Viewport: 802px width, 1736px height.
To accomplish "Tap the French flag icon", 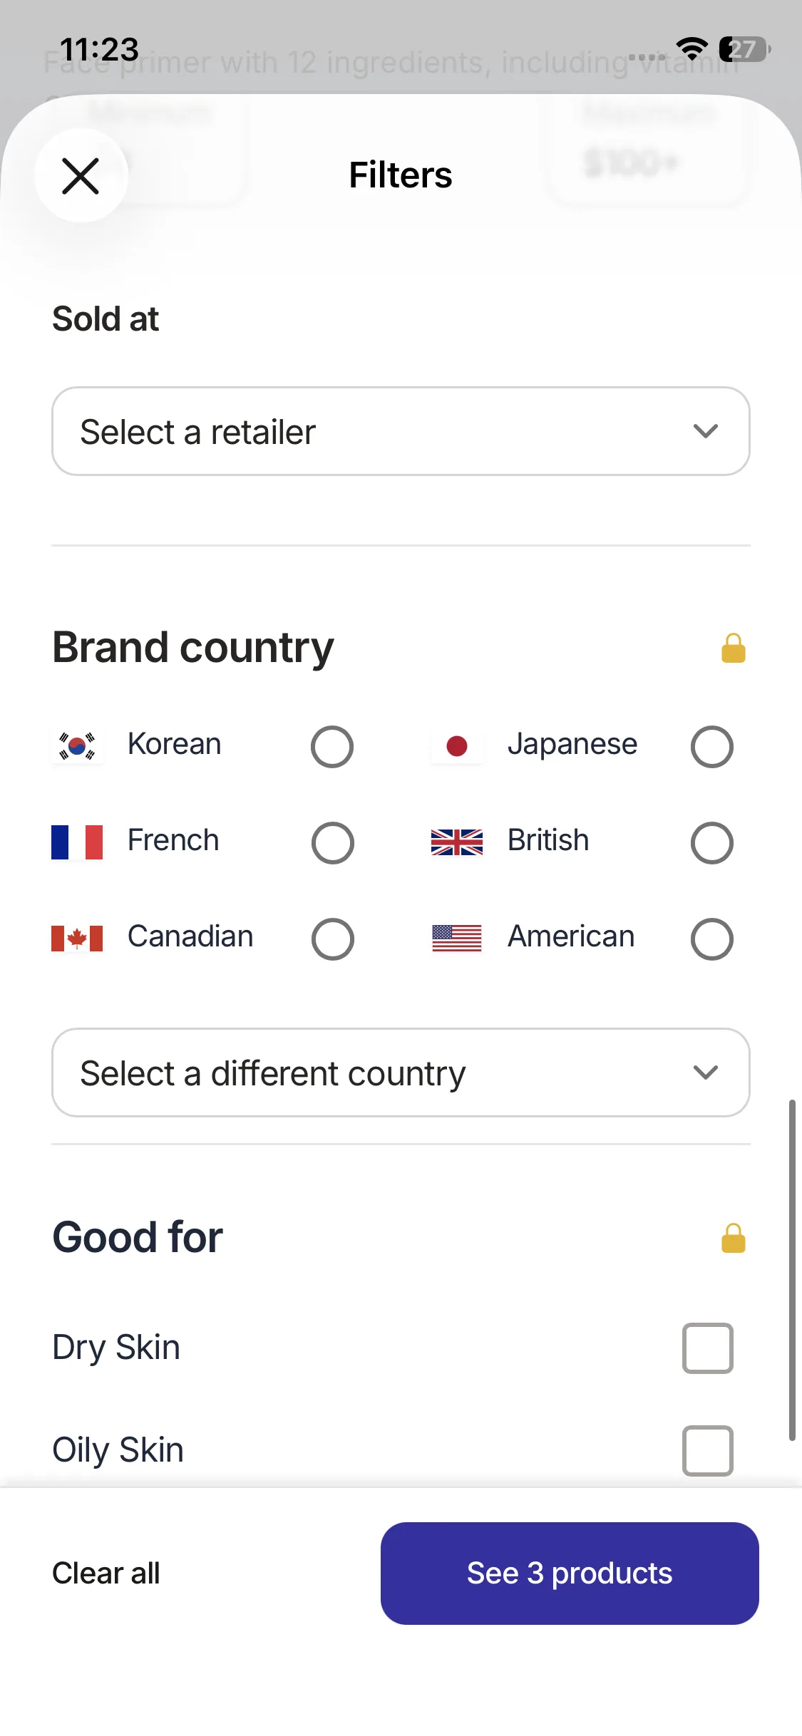I will click(x=77, y=842).
